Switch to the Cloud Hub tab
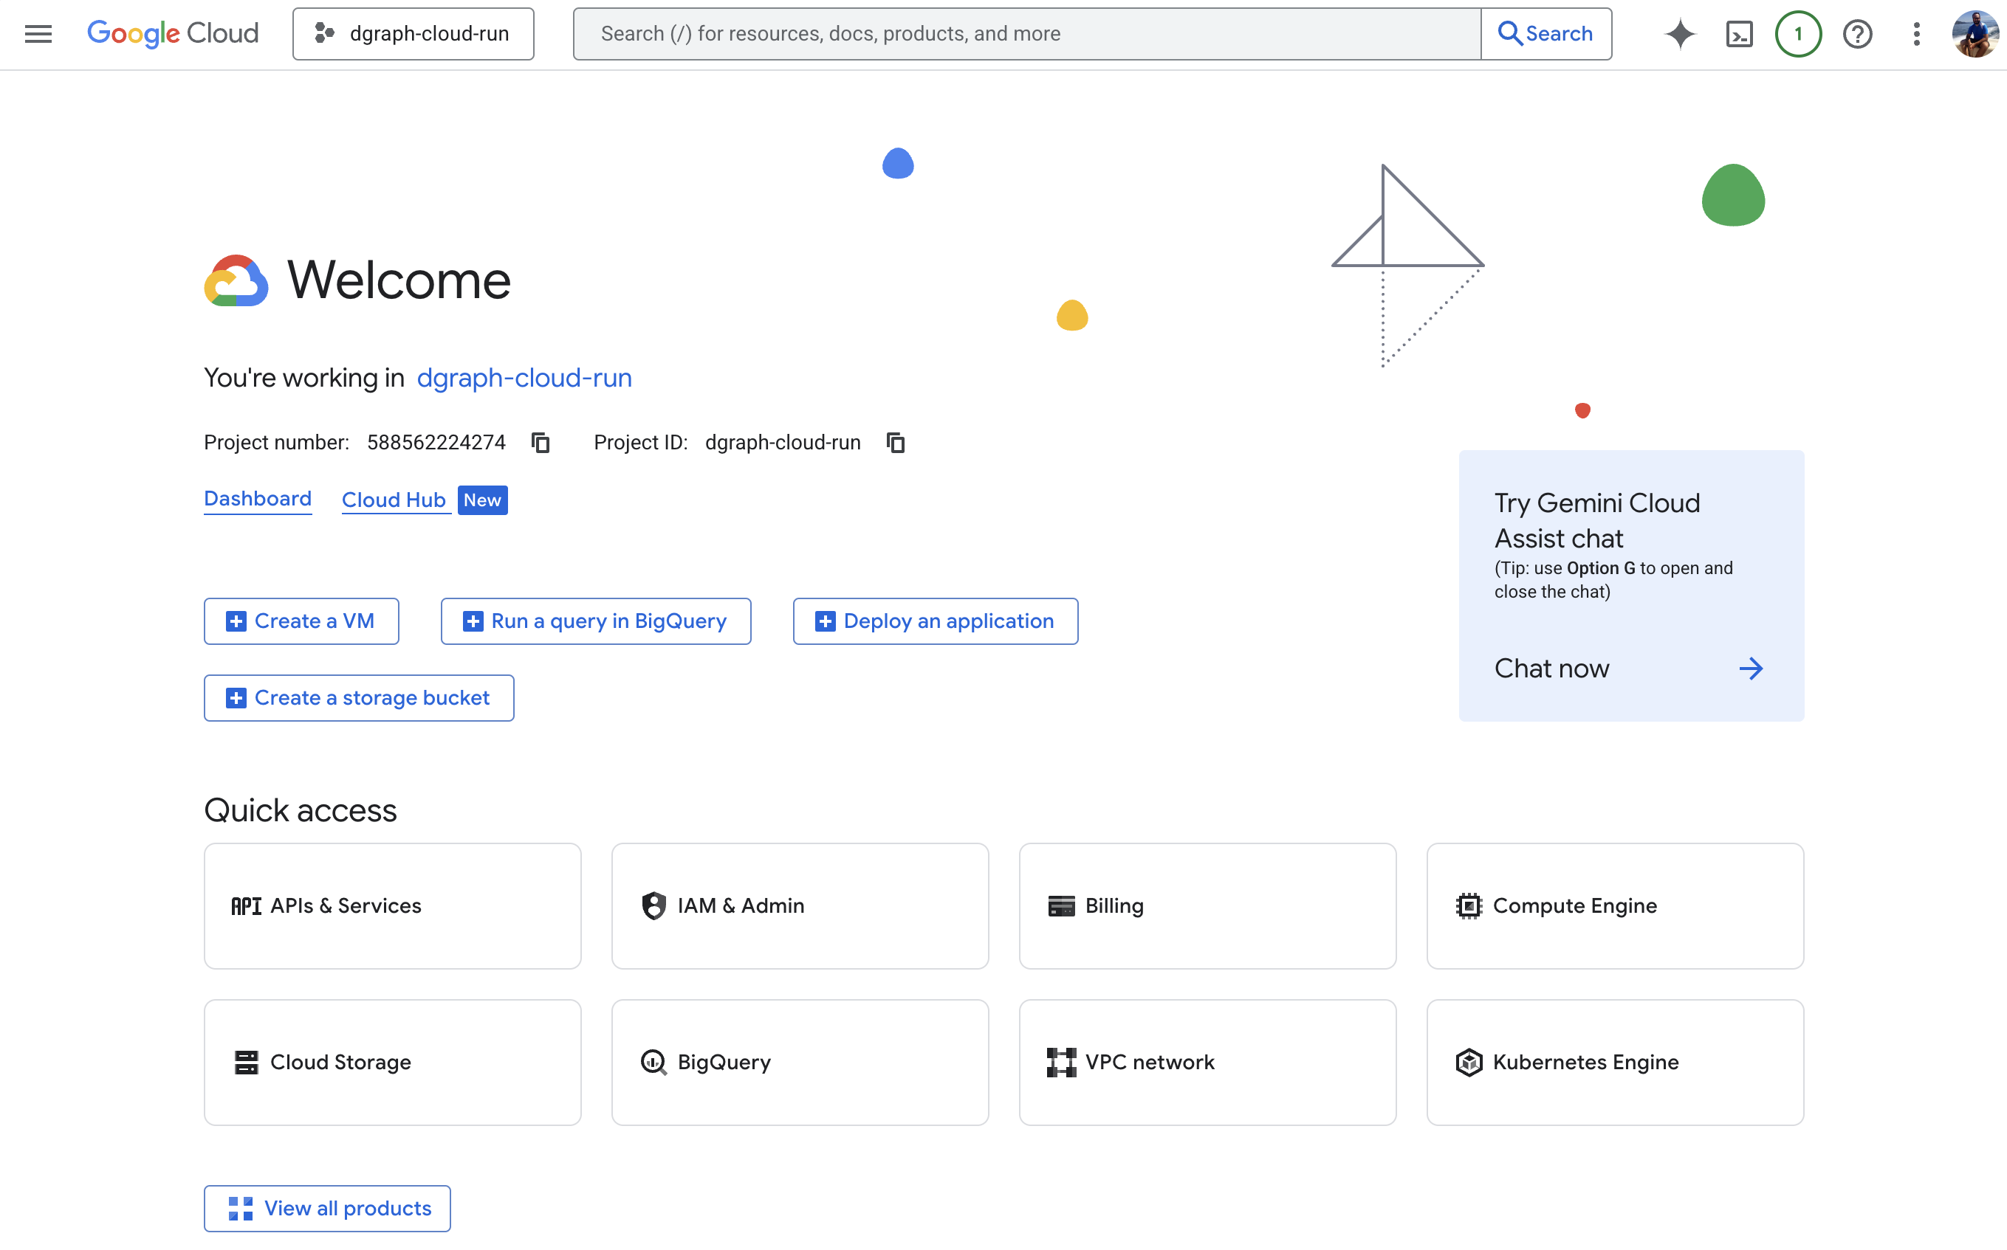Viewport: 2007px width, 1250px height. pos(394,500)
